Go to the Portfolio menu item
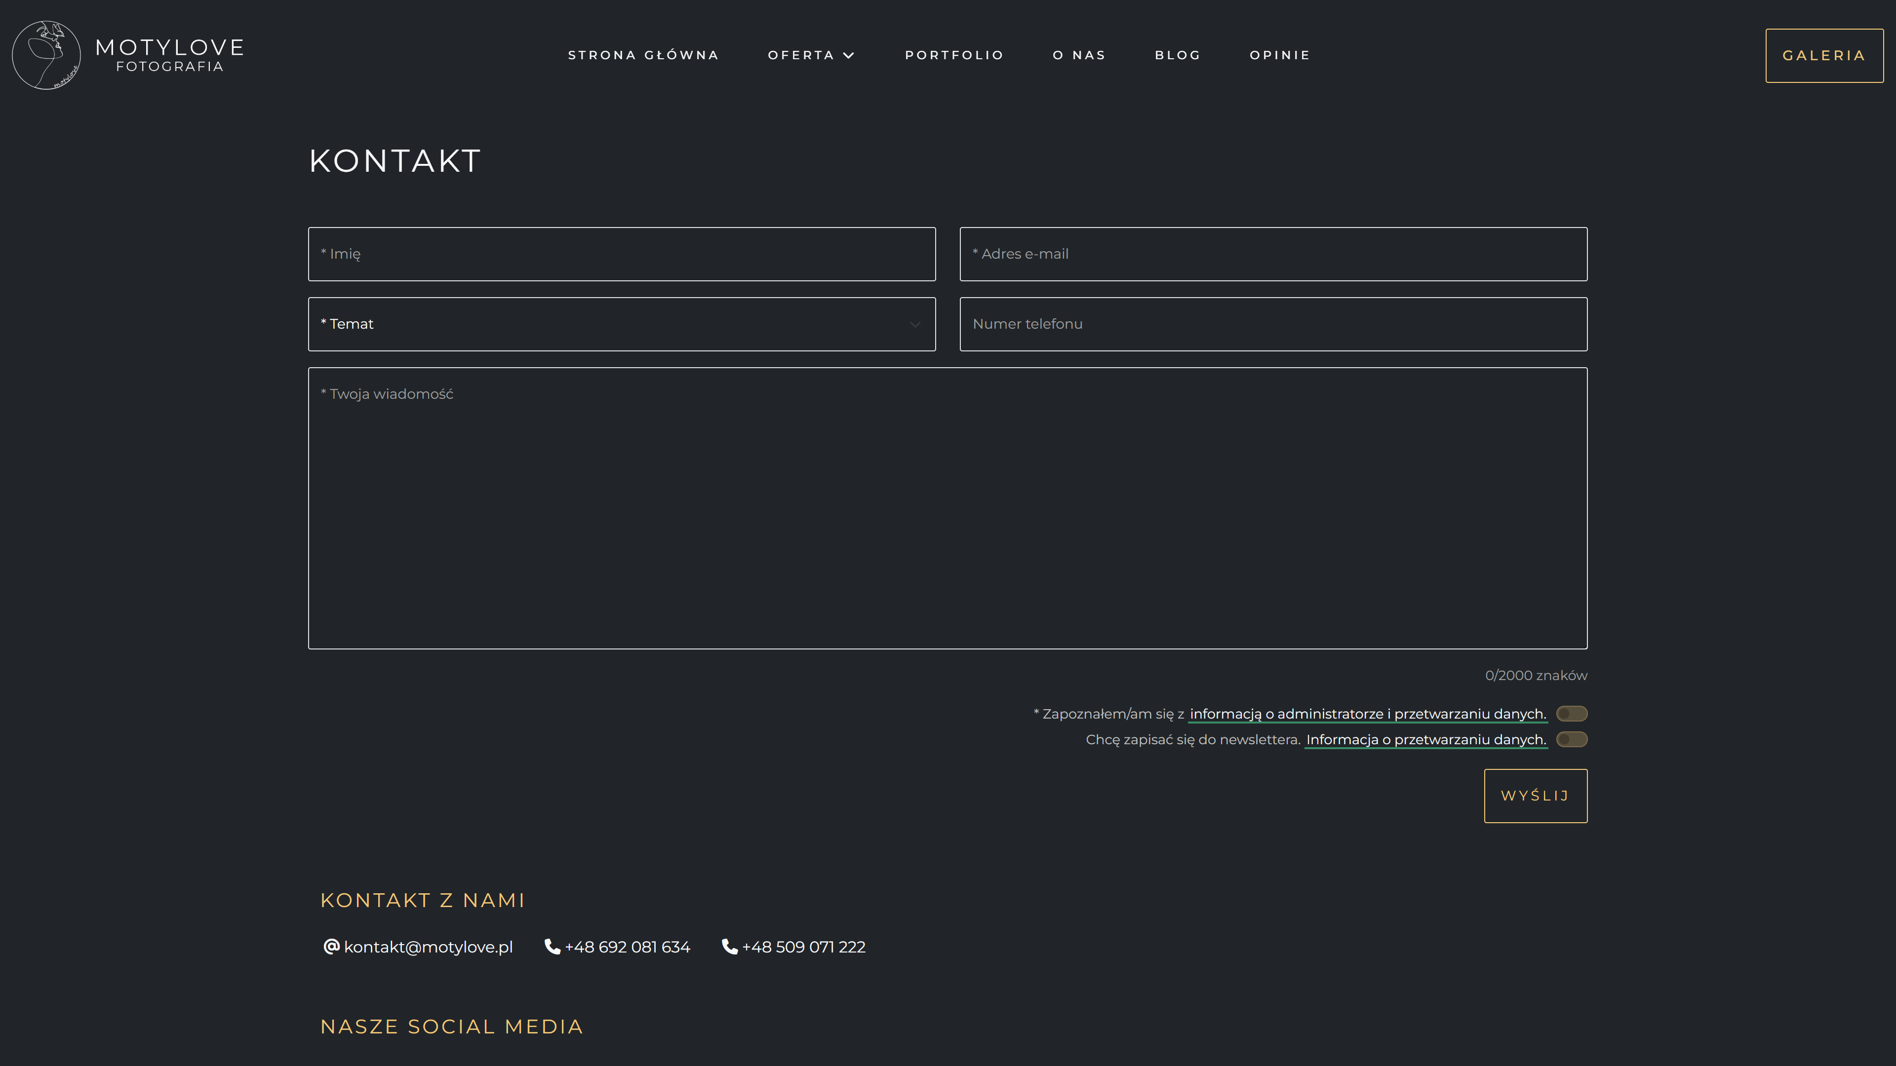This screenshot has height=1066, width=1896. tap(954, 55)
